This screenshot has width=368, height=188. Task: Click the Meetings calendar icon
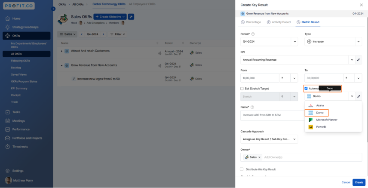(x=7, y=121)
